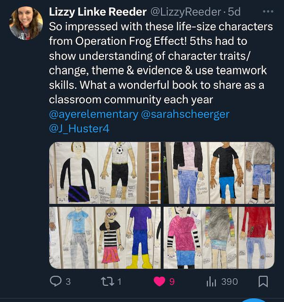The width and height of the screenshot is (284, 302).
Task: Click the reply speech bubble icon
Action: (x=56, y=281)
